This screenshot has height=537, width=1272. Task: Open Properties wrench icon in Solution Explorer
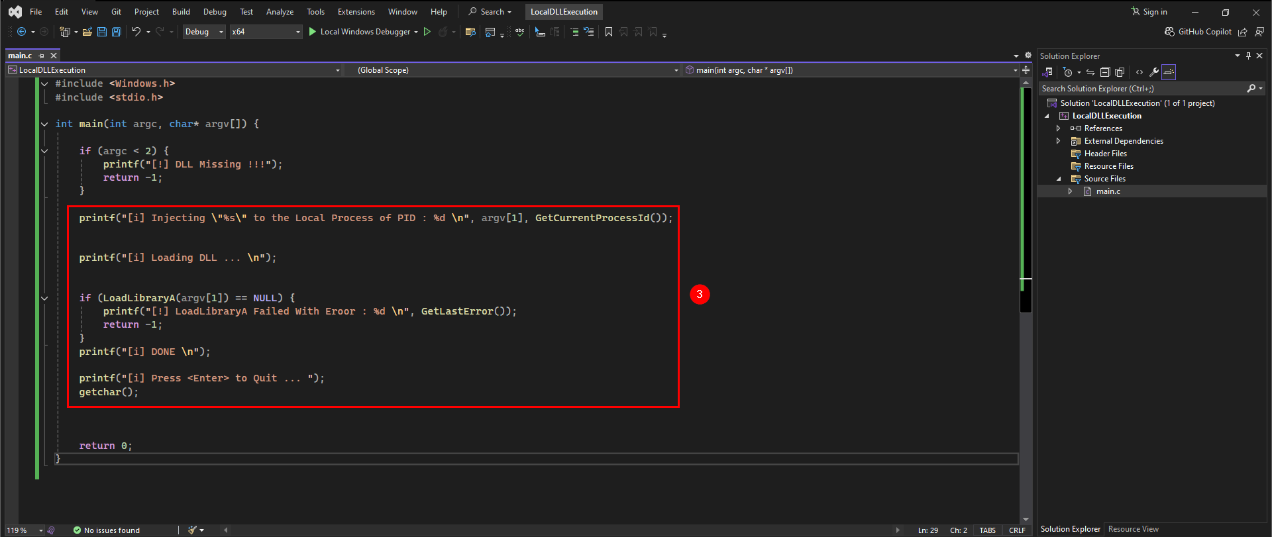(1154, 72)
